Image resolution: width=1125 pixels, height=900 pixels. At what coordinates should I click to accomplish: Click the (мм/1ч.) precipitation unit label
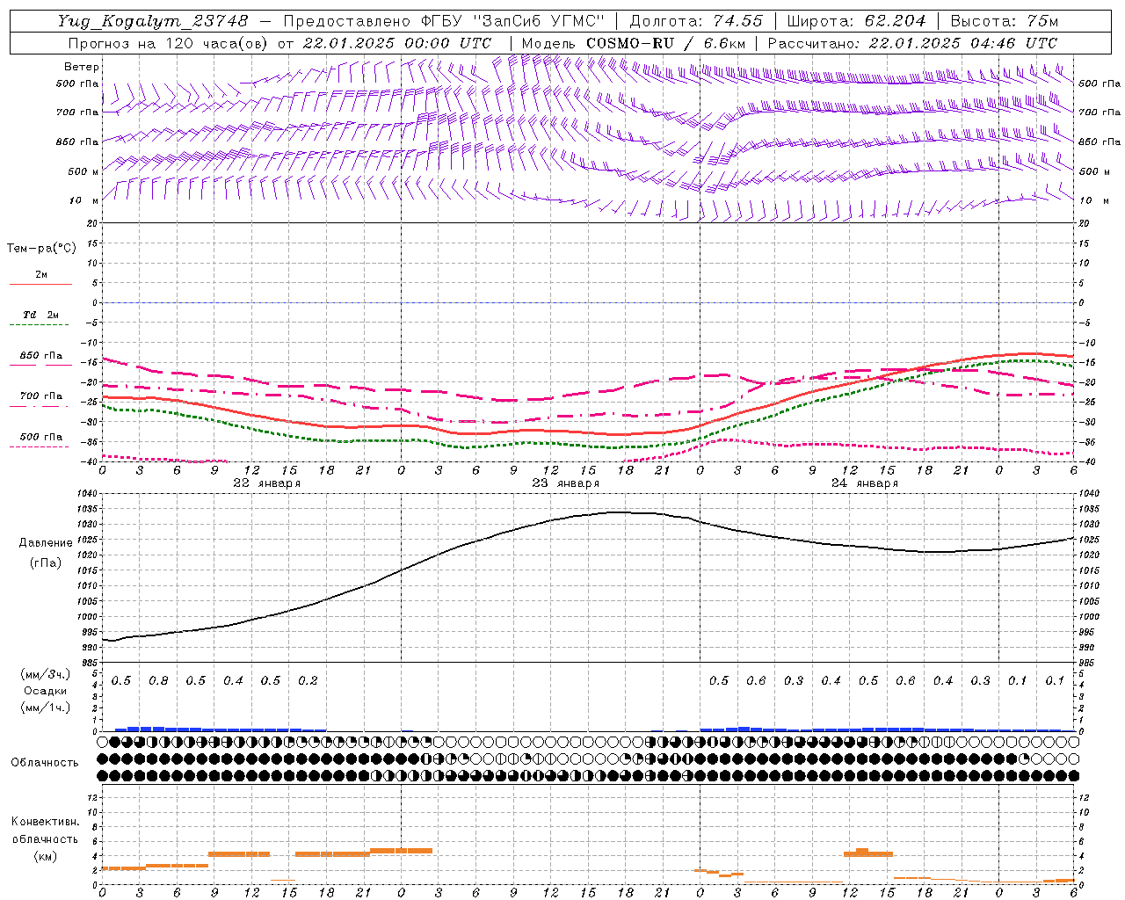[x=45, y=708]
